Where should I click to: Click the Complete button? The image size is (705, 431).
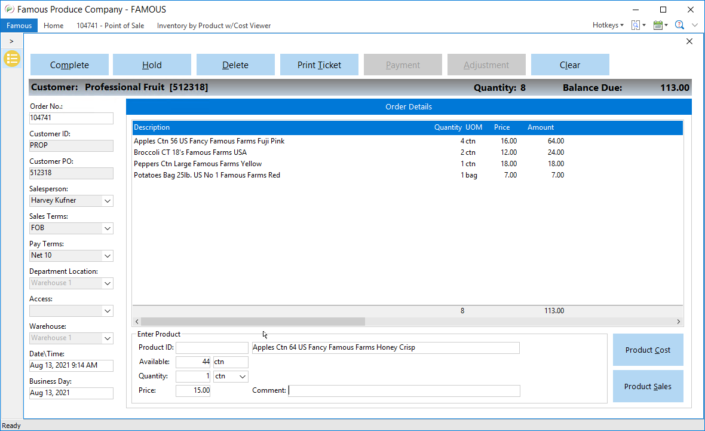(x=69, y=65)
